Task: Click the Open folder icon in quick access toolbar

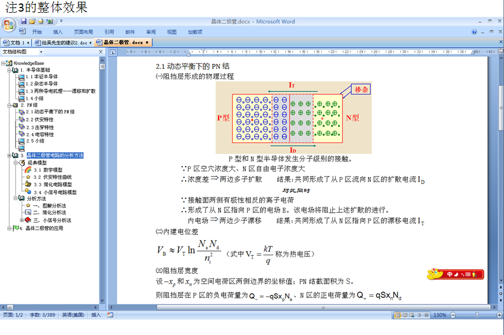Action: click(32, 21)
